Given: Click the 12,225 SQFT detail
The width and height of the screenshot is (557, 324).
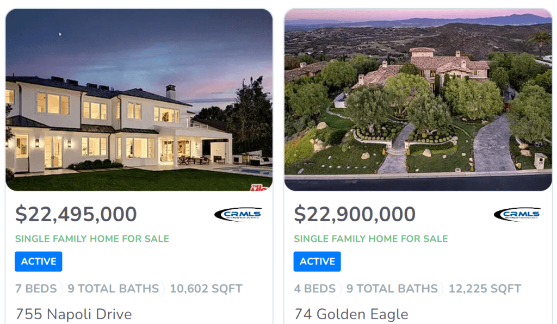Looking at the screenshot, I should (x=485, y=289).
